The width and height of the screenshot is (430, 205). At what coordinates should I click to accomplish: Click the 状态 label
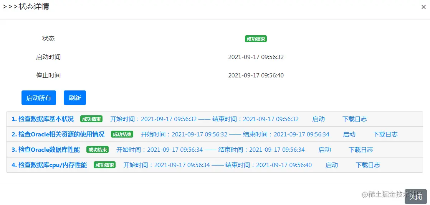tap(48, 39)
